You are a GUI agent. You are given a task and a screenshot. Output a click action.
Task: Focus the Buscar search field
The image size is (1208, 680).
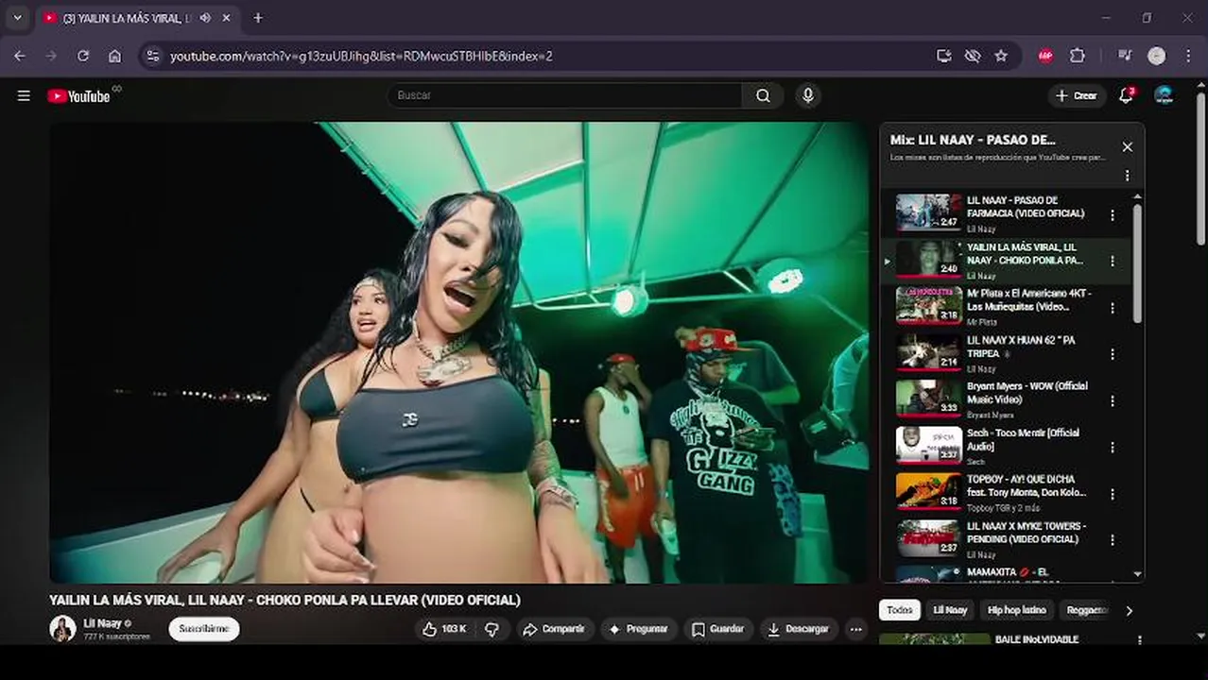(565, 95)
